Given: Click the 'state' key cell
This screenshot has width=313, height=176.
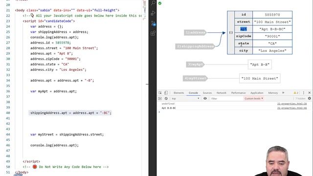Looking at the screenshot, I should (244, 44).
